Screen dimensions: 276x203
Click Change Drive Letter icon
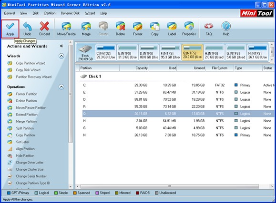click(10, 163)
